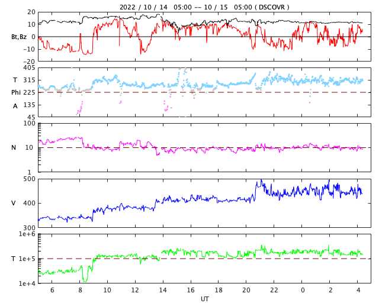Click the "N" density panel label
The image size is (379, 303).
(14, 147)
